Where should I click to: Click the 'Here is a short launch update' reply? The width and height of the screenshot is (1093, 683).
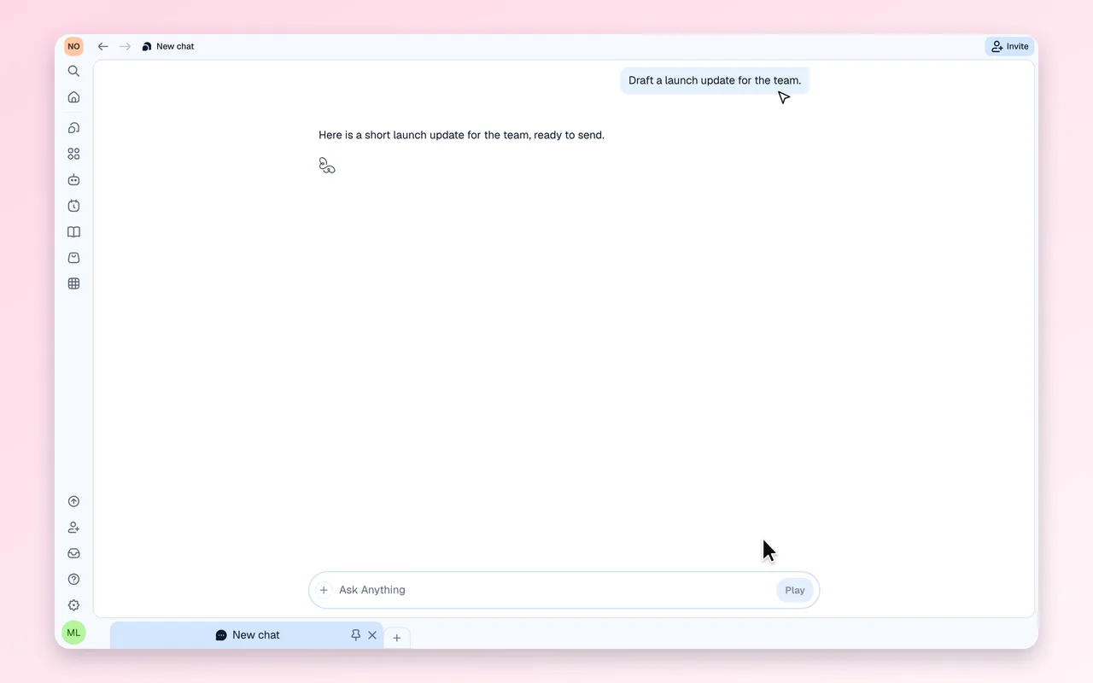461,135
